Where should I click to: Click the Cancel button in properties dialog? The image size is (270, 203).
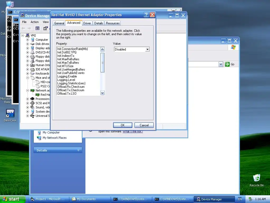(144, 125)
